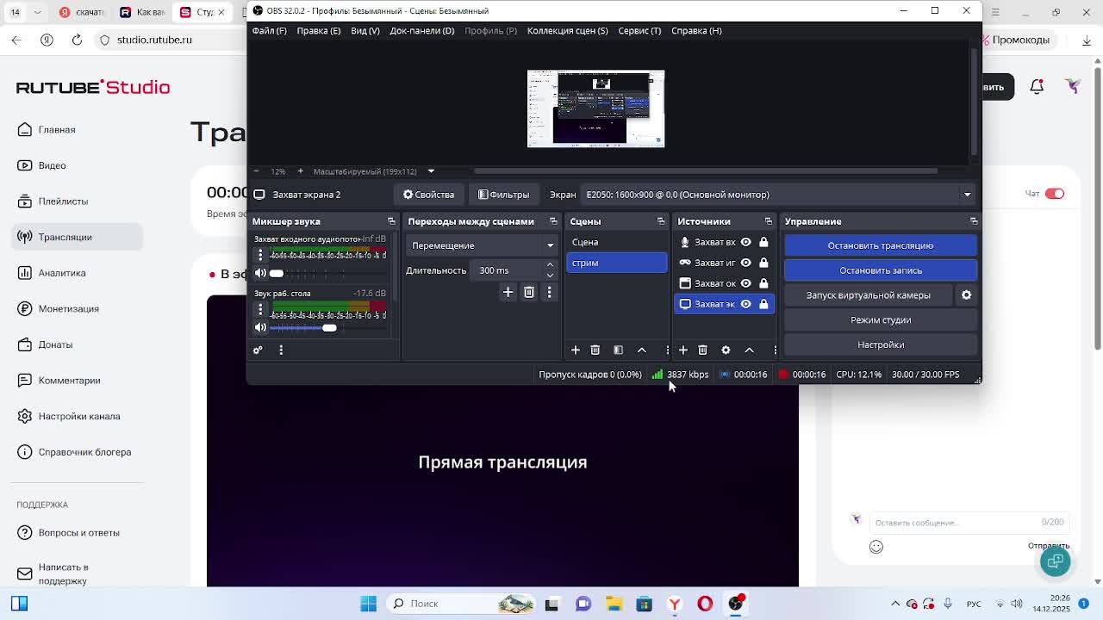The height and width of the screenshot is (620, 1103).
Task: Click Остановить запись button
Action: [x=881, y=270]
